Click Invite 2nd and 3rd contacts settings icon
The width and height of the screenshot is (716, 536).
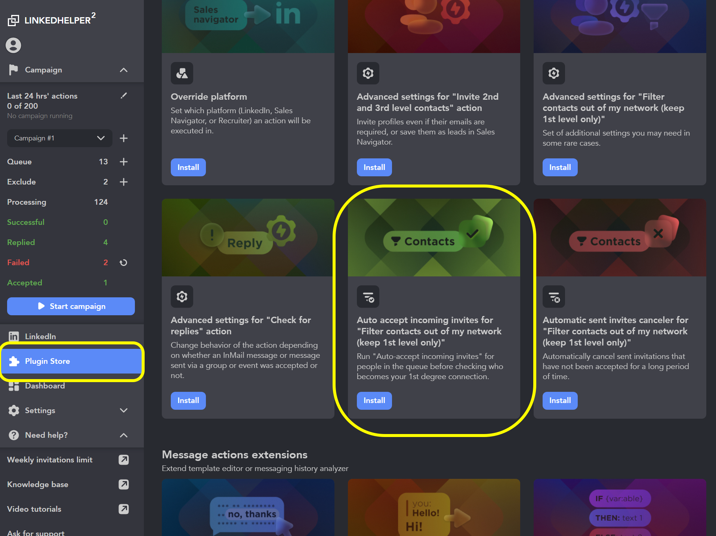[x=368, y=73]
